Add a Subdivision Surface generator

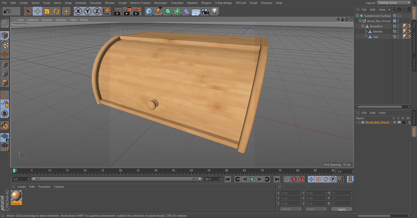168,11
